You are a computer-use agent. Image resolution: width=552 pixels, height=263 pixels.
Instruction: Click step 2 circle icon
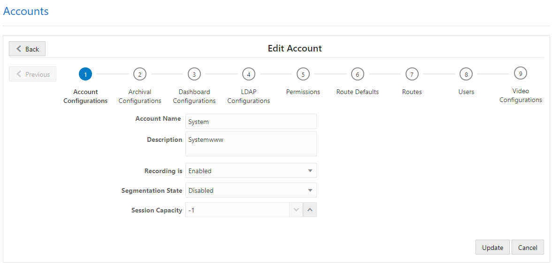tap(140, 74)
